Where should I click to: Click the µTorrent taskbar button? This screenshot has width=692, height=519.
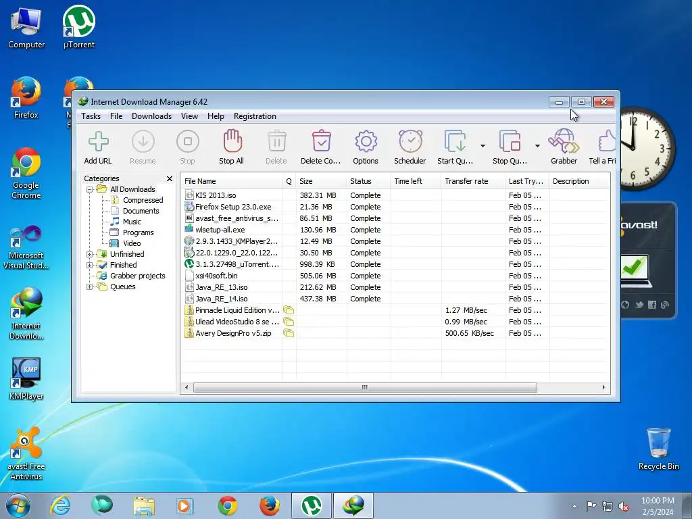tap(311, 505)
